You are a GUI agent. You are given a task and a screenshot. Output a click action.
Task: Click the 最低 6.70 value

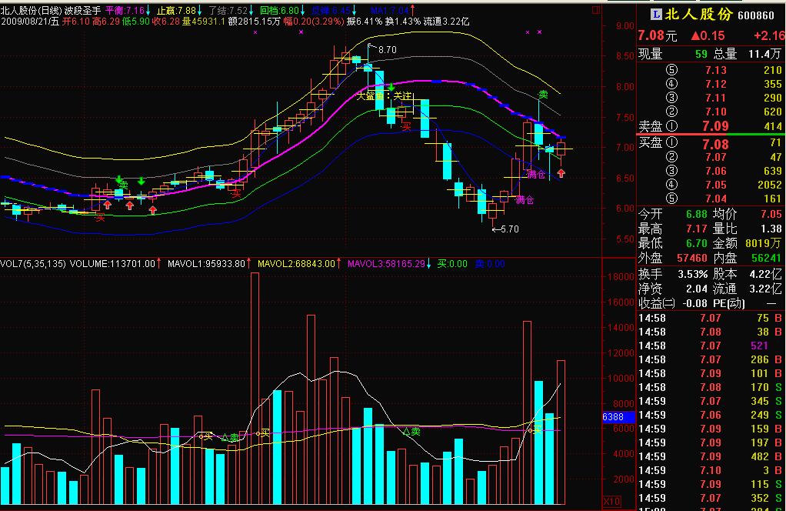click(x=697, y=243)
